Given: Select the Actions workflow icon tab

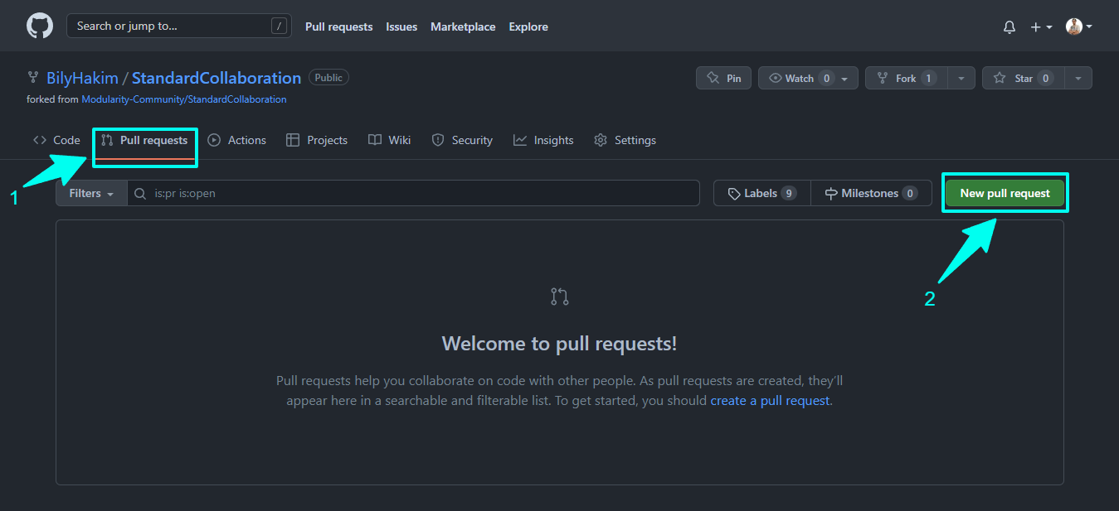Looking at the screenshot, I should click(236, 140).
